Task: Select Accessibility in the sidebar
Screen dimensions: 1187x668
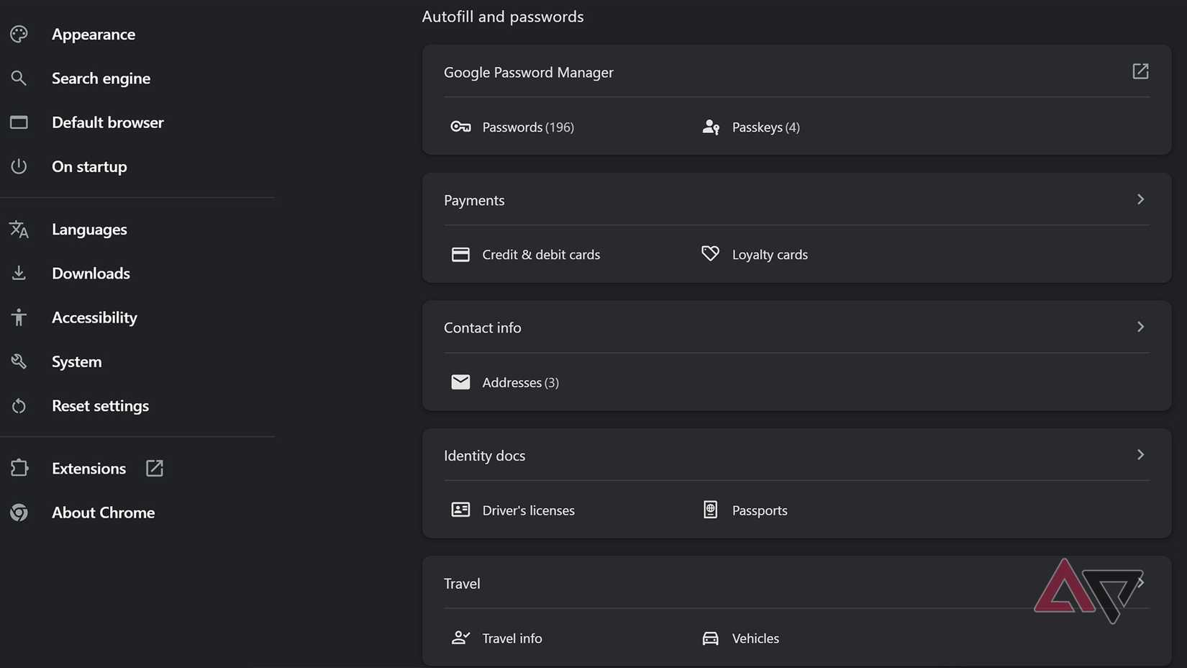Action: click(x=94, y=317)
